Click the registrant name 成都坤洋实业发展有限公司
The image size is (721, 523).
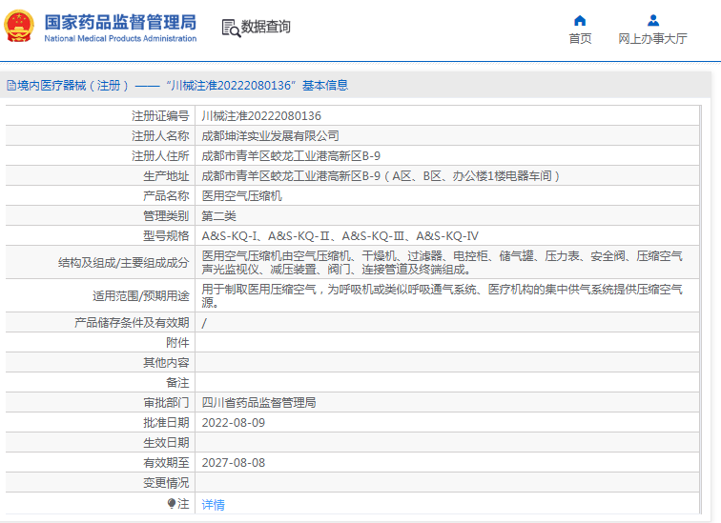[270, 135]
